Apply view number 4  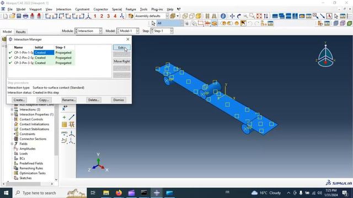[115, 16]
